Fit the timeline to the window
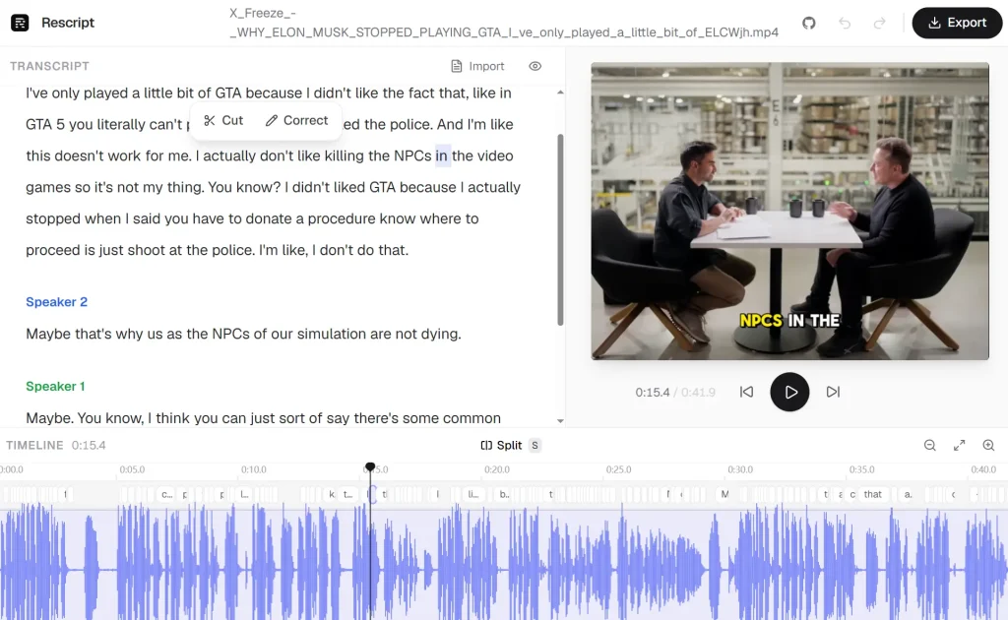 click(x=959, y=445)
